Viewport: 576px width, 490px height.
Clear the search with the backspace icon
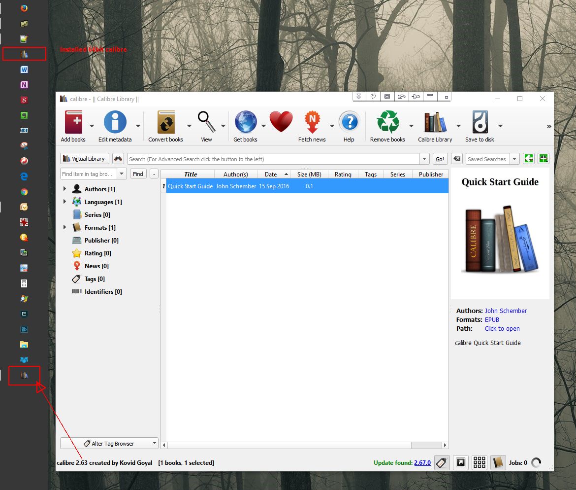(457, 159)
